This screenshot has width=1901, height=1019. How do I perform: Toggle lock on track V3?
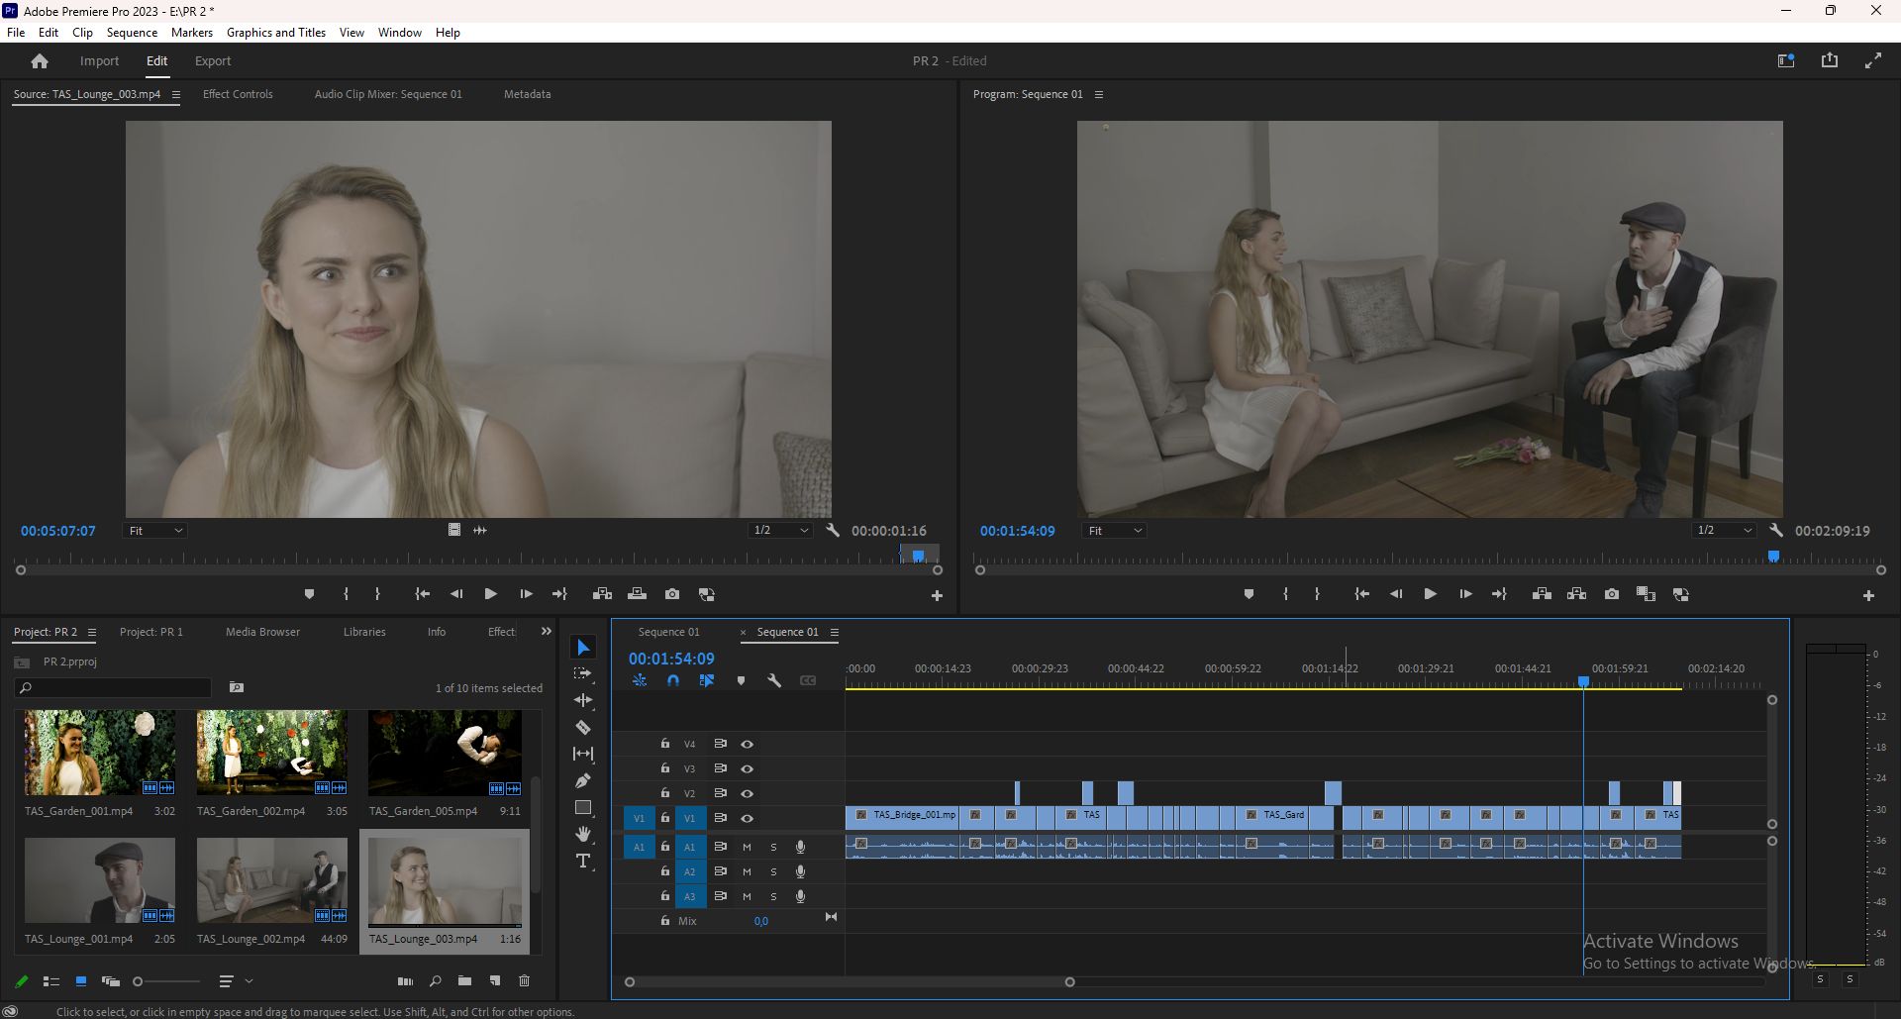[x=665, y=767]
